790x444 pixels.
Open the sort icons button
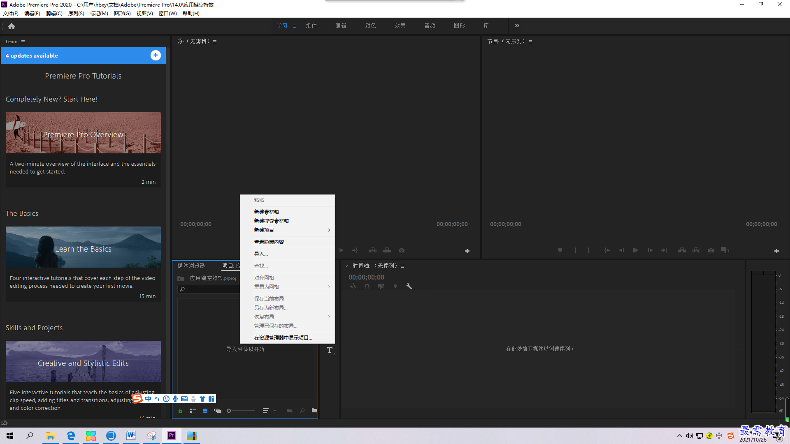click(265, 411)
